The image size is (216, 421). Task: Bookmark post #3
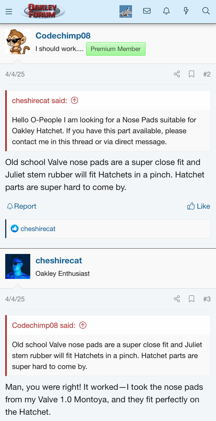191,299
